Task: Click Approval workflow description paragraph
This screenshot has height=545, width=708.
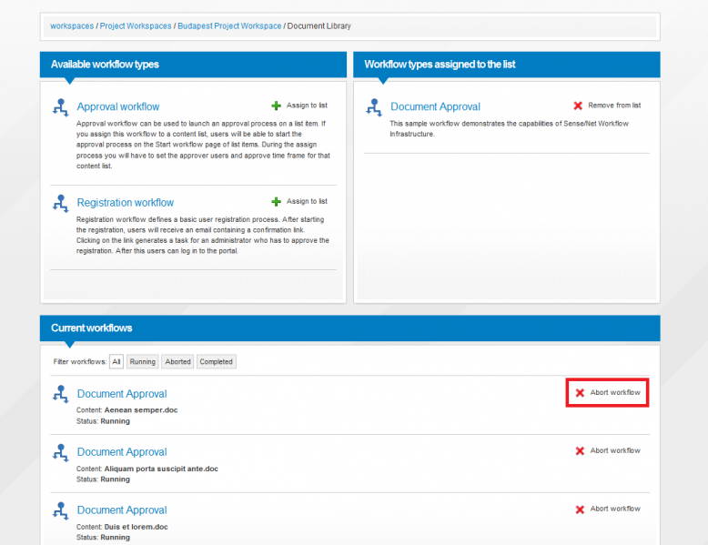Action: 203,145
